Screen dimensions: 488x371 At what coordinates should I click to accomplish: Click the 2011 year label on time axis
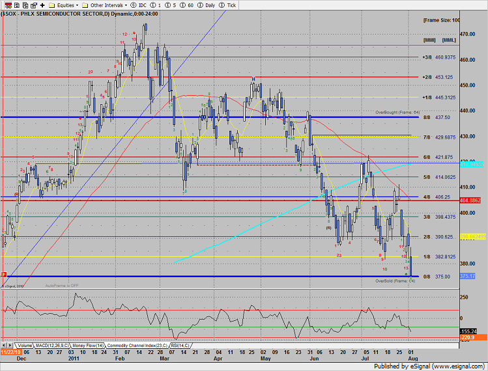tap(74, 359)
